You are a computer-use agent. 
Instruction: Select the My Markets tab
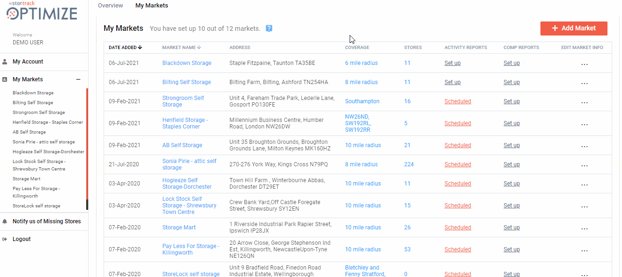pyautogui.click(x=152, y=6)
